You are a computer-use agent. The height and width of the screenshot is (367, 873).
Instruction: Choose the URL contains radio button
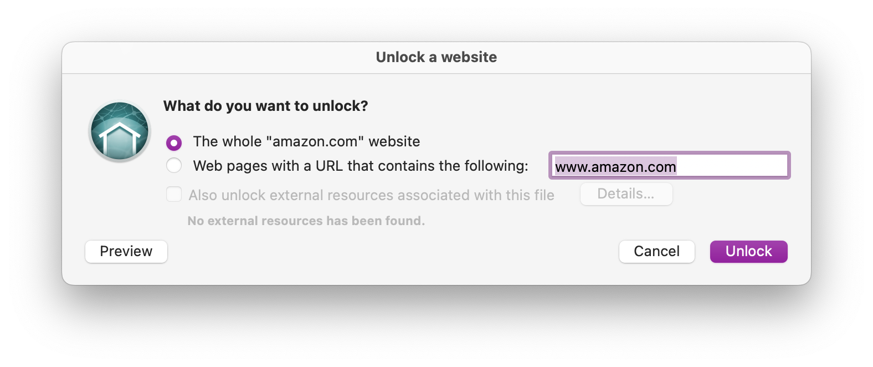(x=174, y=165)
